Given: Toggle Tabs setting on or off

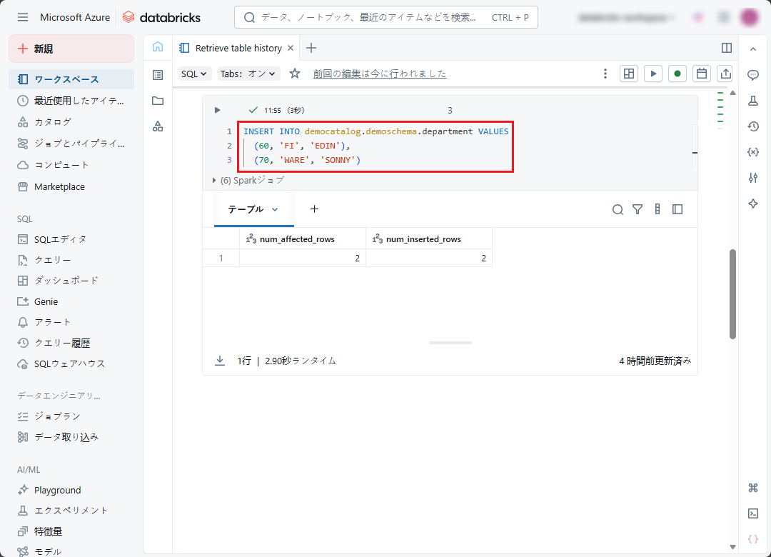Looking at the screenshot, I should (249, 74).
